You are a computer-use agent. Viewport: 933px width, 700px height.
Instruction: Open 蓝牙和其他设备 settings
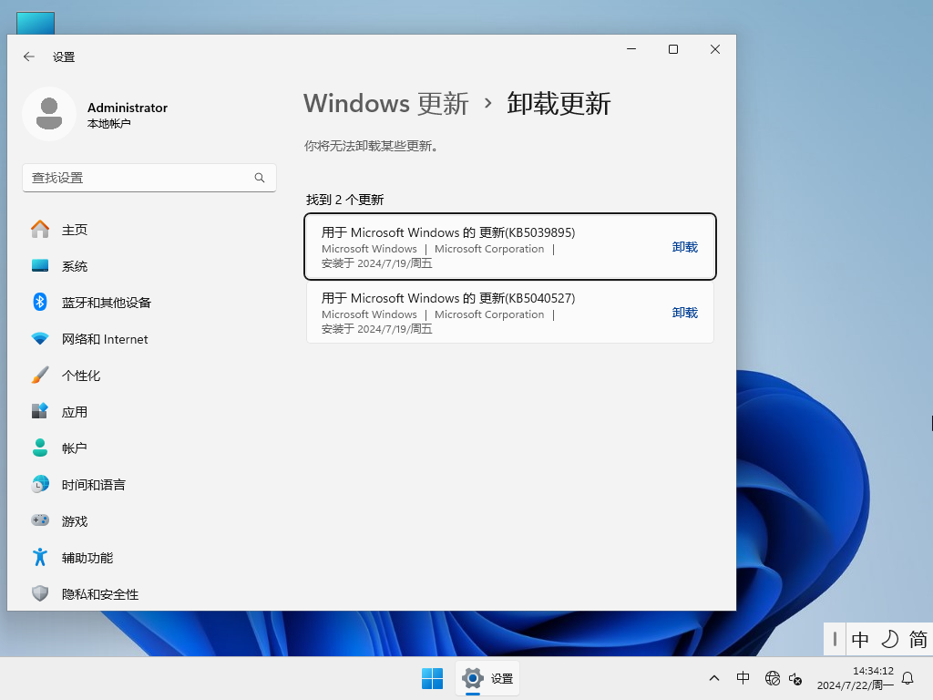105,302
